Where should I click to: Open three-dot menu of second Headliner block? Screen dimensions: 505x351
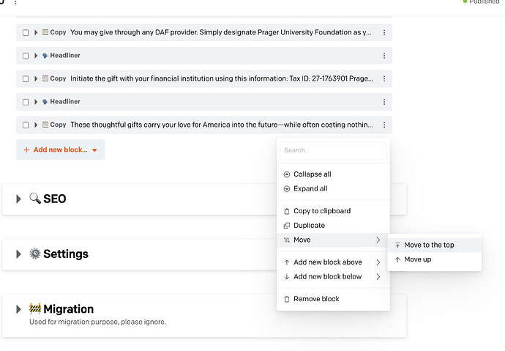(x=384, y=102)
